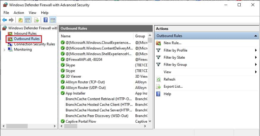This screenshot has height=136, width=260.
Task: Click the New Rule icon in Actions pane
Action: tap(158, 43)
